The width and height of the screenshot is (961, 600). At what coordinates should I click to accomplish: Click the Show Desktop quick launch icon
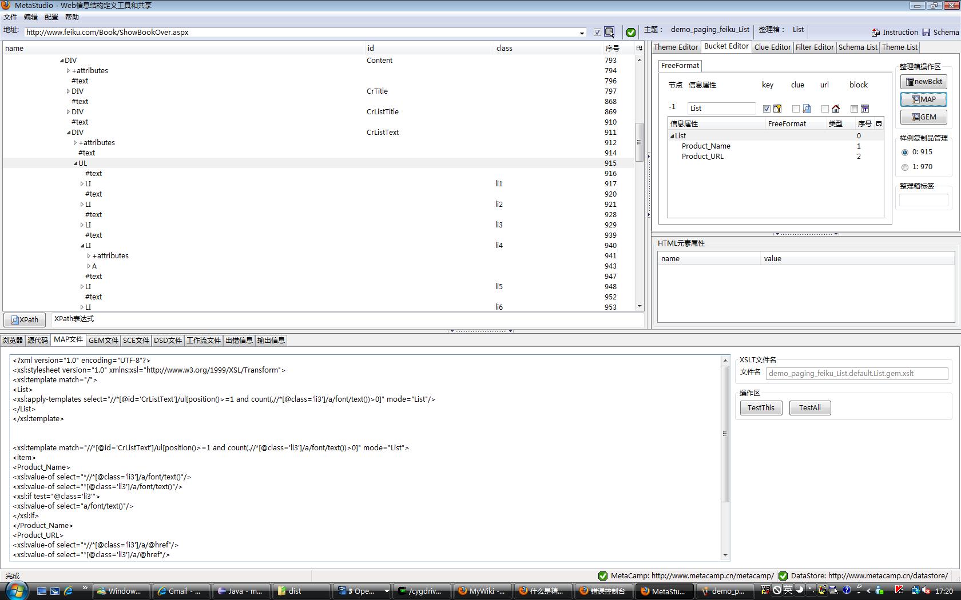coord(41,591)
